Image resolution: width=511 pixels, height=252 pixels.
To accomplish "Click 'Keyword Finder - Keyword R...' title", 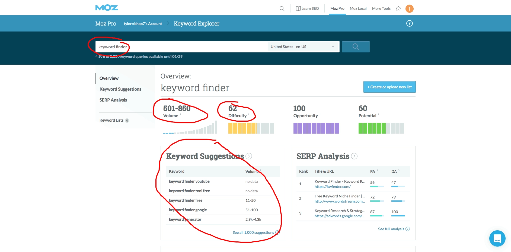I will [x=339, y=181].
